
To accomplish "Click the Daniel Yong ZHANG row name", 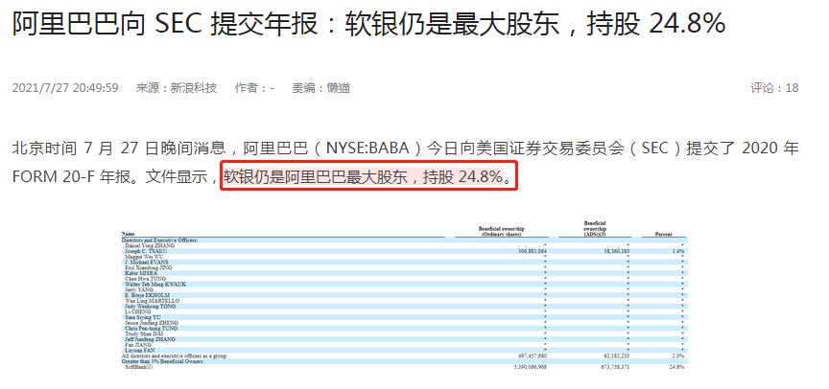I will pyautogui.click(x=150, y=245).
